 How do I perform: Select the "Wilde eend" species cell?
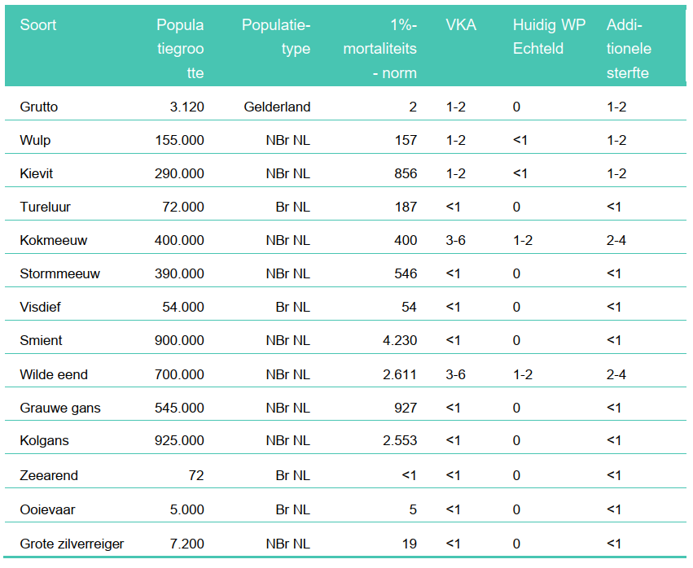[54, 374]
